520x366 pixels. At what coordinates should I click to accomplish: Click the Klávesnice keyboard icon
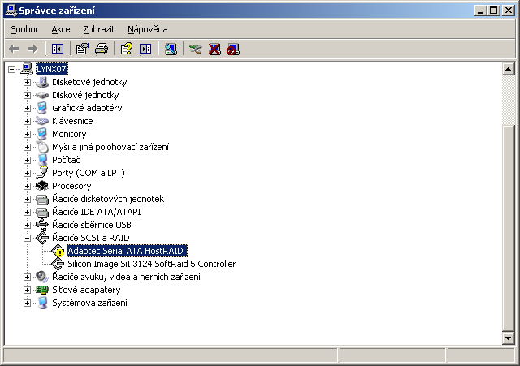pos(42,121)
